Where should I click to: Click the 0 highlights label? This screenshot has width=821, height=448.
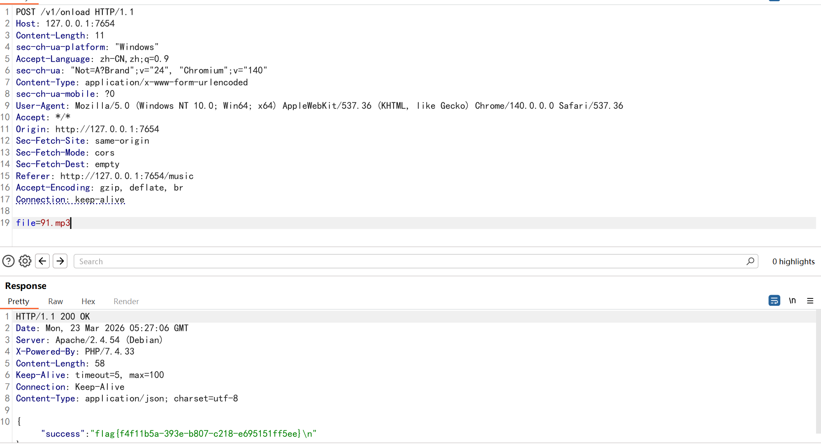click(x=793, y=261)
